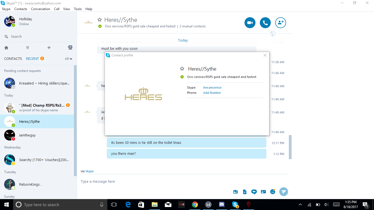
Task: Star the contact in the Contact profile
Action: coord(182,69)
